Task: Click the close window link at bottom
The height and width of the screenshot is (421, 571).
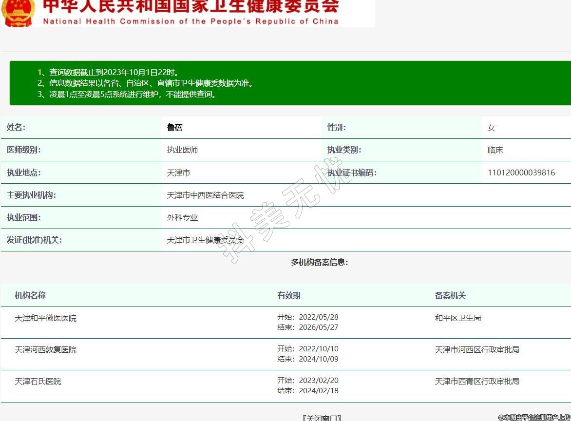Action: point(322,418)
